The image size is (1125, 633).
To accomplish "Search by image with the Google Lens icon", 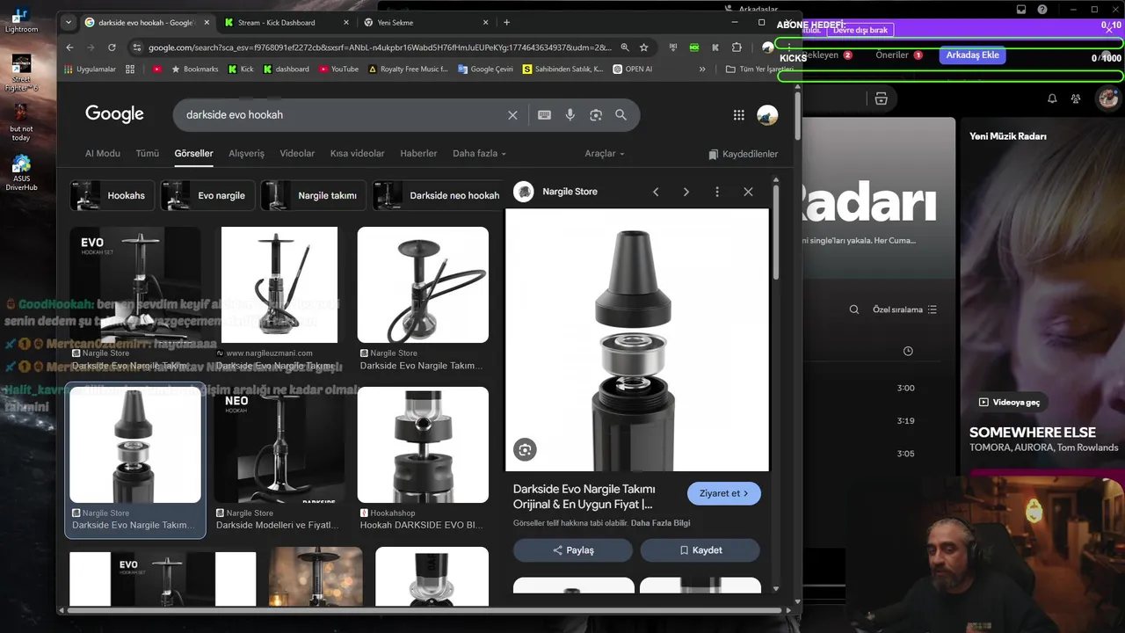I will pos(595,114).
